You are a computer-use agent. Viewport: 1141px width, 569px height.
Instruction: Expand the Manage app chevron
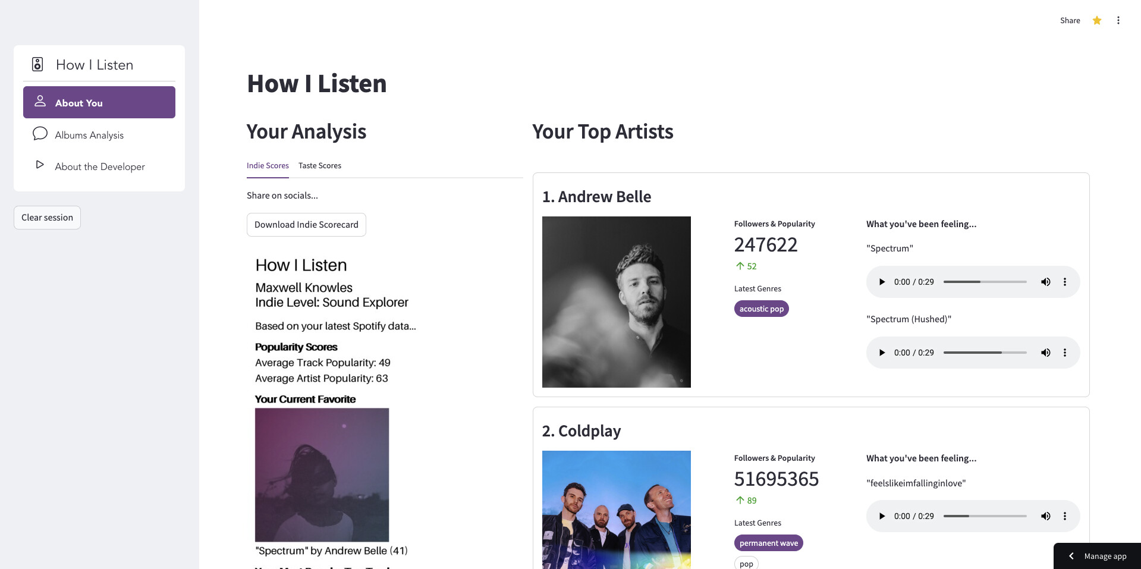point(1071,556)
